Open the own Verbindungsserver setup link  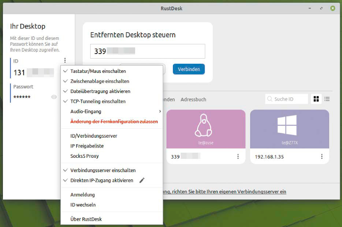(x=225, y=191)
